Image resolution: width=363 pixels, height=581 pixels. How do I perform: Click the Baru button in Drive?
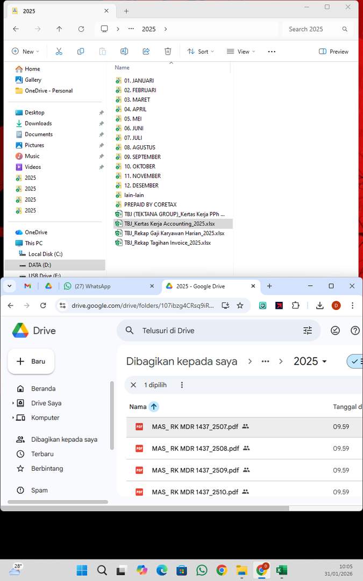pyautogui.click(x=31, y=362)
